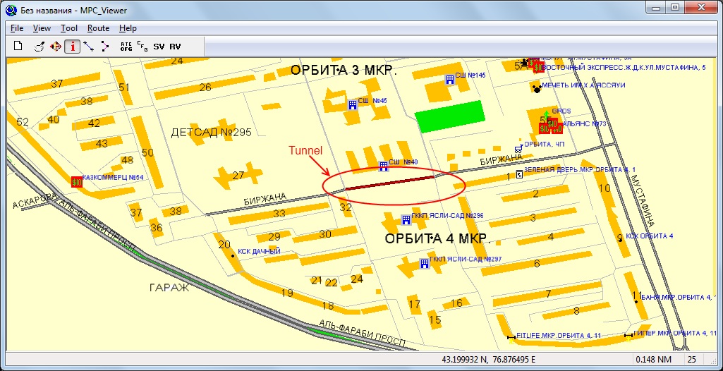The image size is (723, 371).
Task: Click the RV toolbar button
Action: coord(175,47)
